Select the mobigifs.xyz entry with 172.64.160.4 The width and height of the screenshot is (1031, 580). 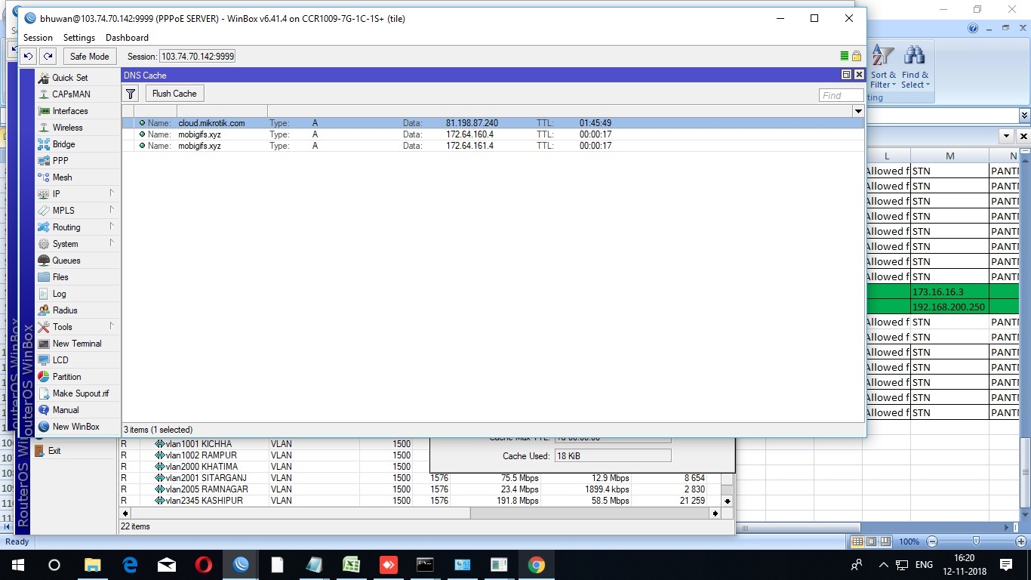click(x=493, y=134)
